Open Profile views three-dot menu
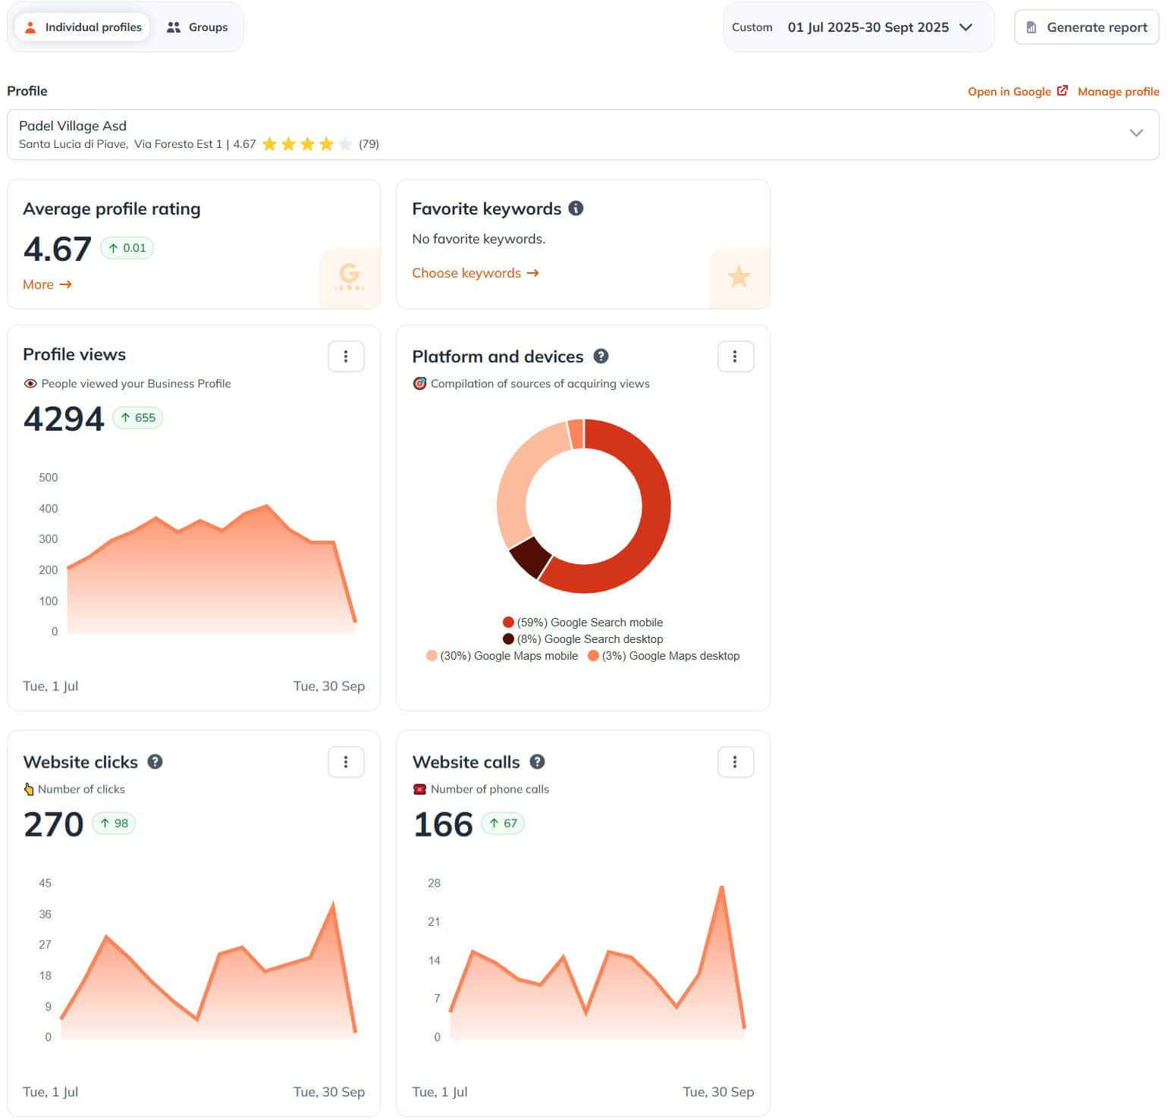The height and width of the screenshot is (1120, 1168). pos(346,356)
